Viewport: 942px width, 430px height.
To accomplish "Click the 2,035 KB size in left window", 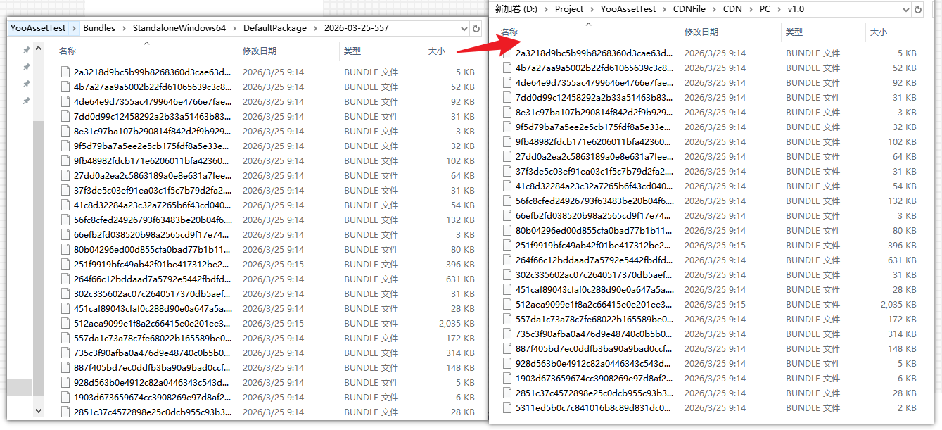I will [456, 323].
